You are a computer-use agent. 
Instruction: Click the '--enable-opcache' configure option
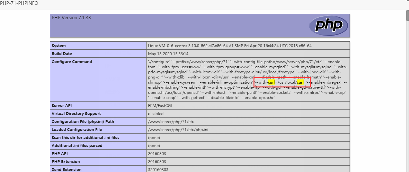click(257, 98)
